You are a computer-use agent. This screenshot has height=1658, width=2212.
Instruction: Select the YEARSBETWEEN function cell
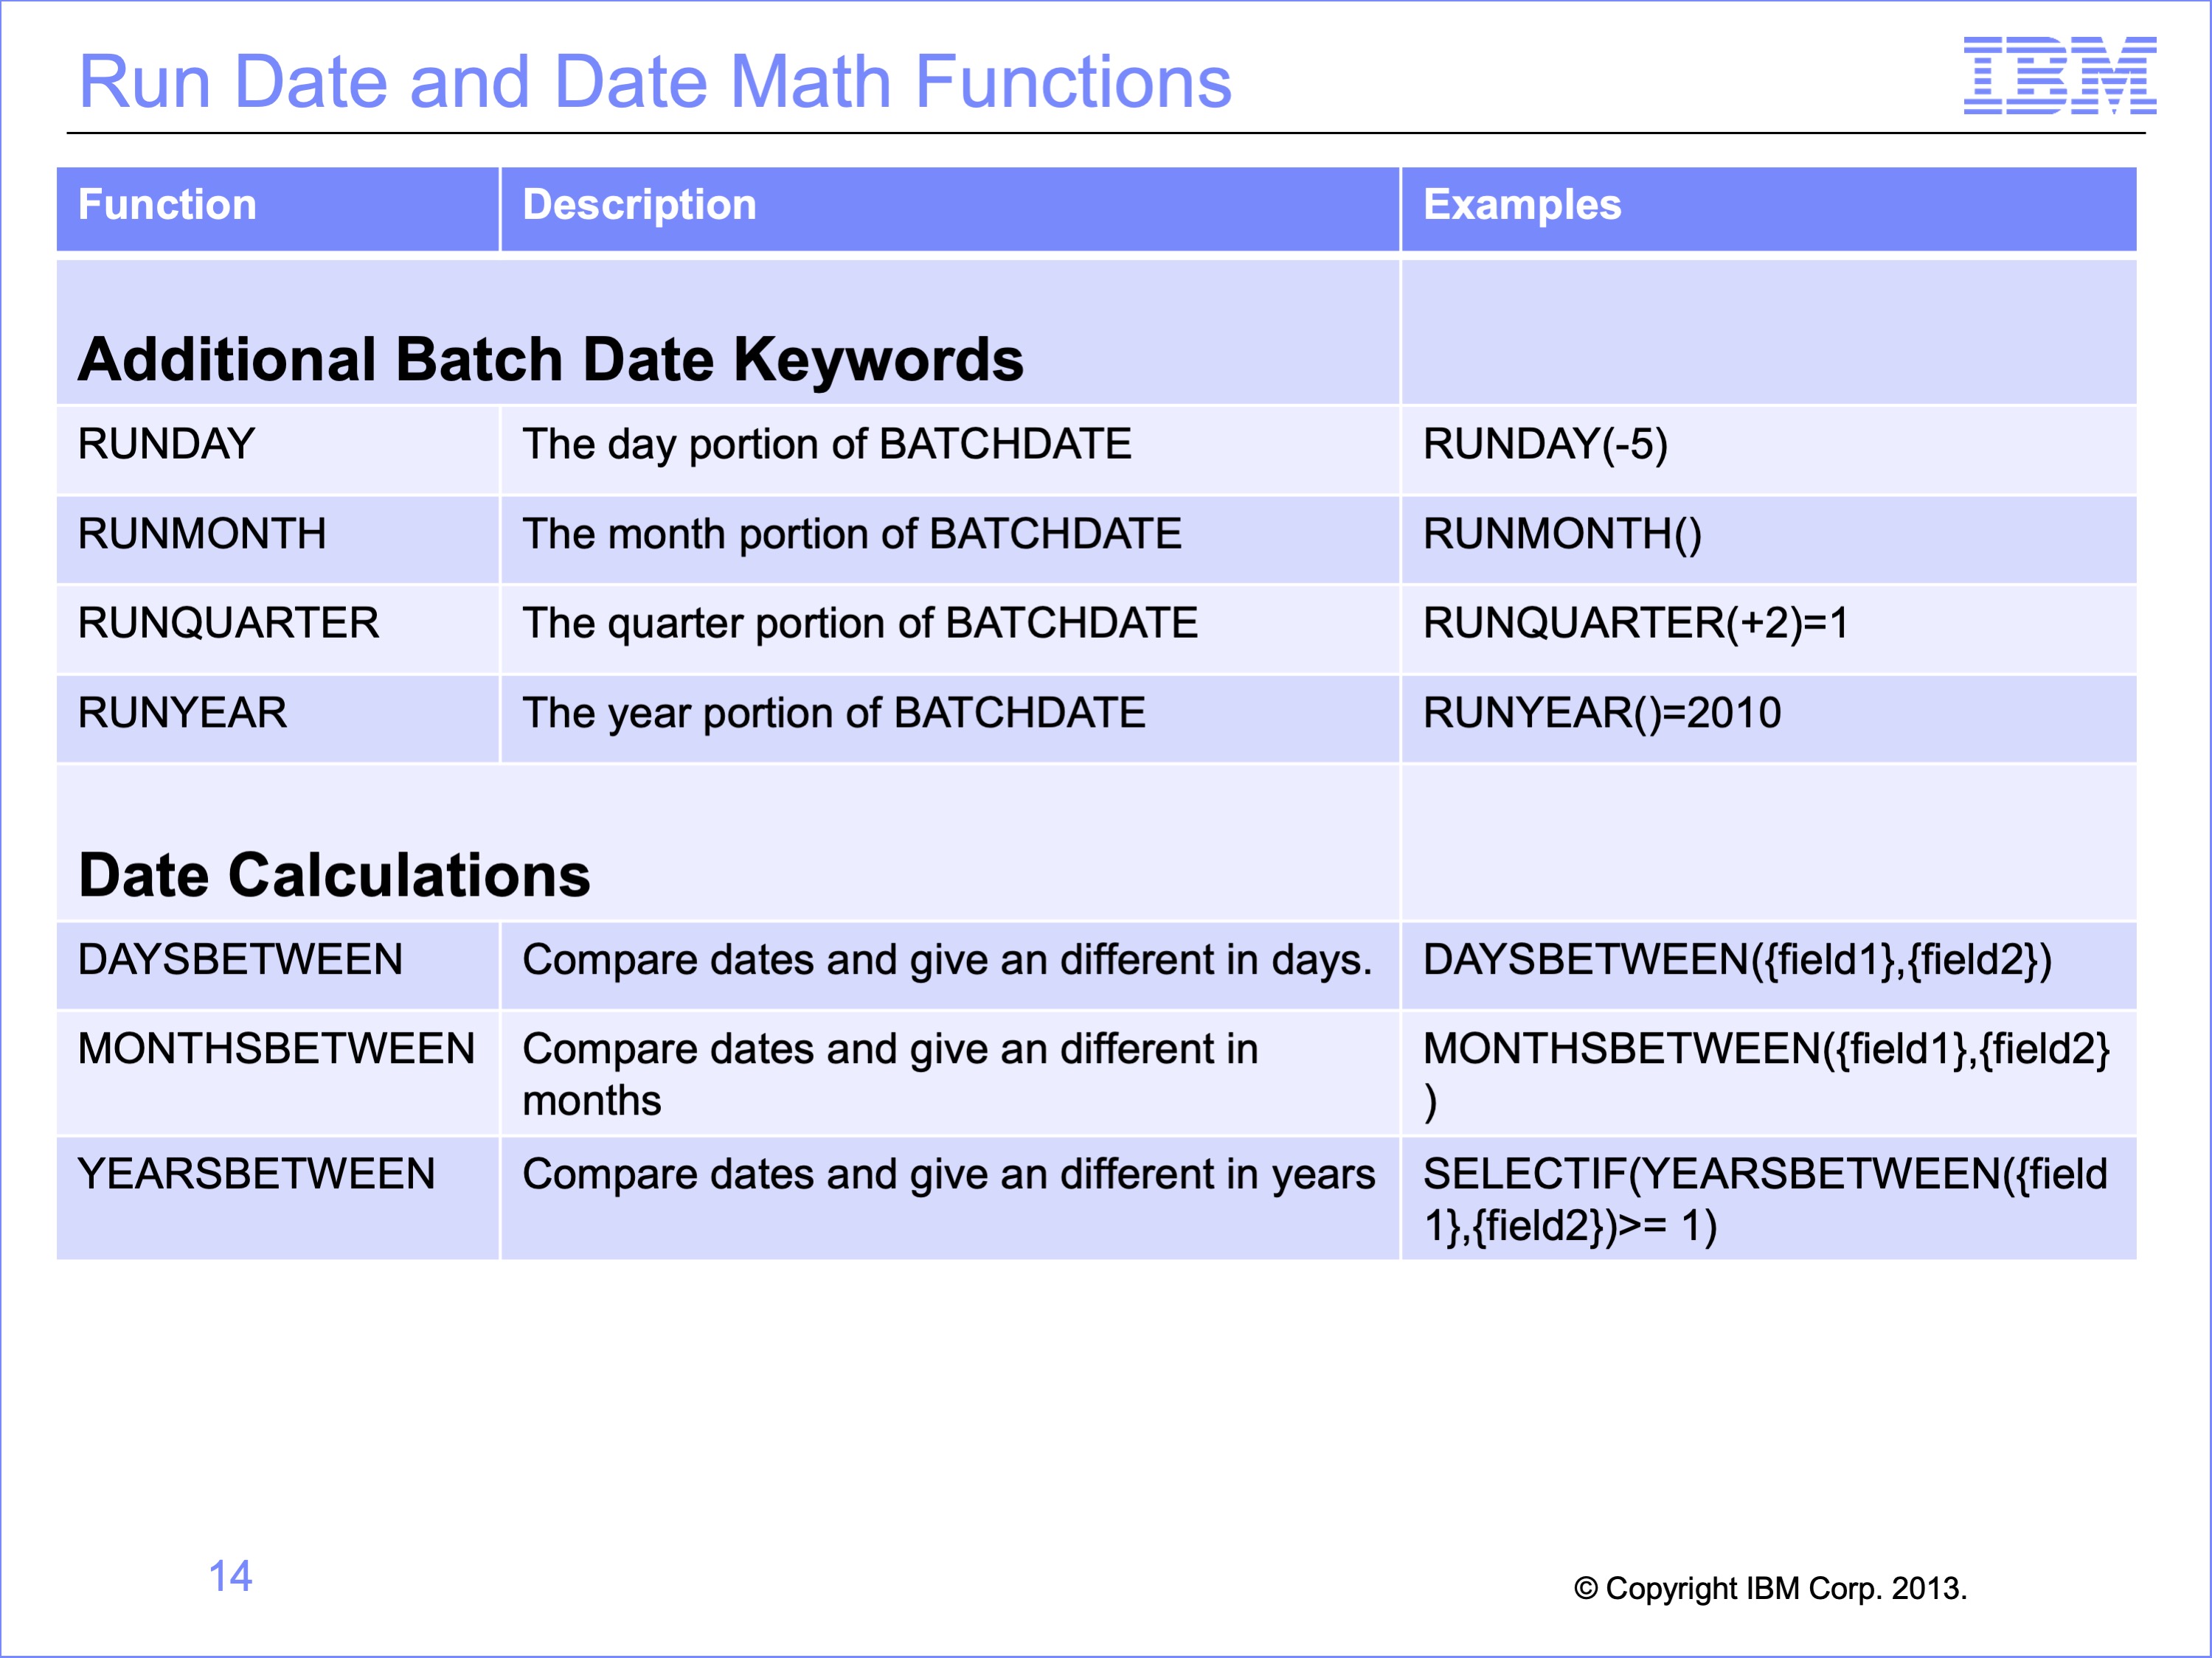[278, 1198]
